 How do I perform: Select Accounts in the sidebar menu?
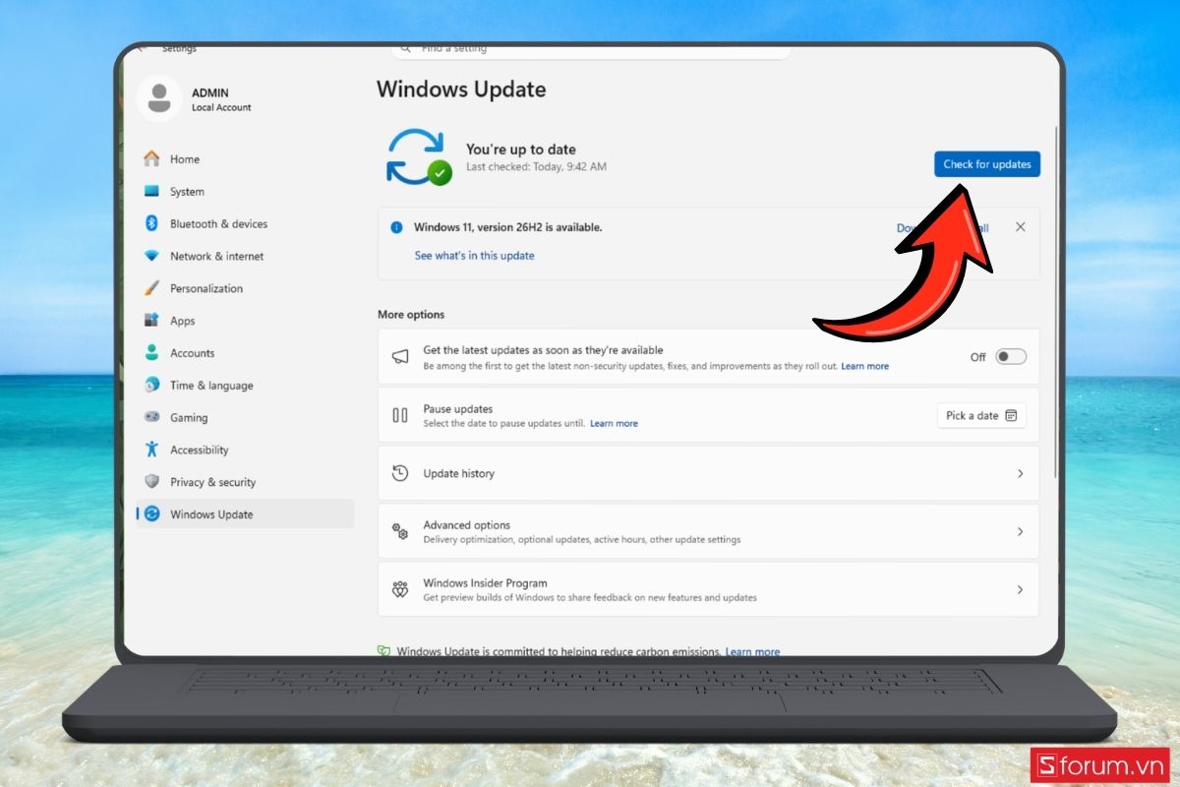point(245,353)
